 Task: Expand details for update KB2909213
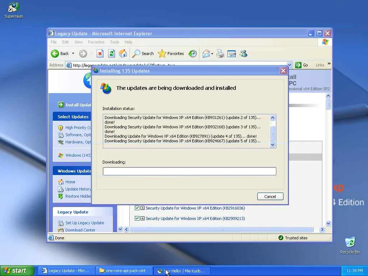coord(142,218)
